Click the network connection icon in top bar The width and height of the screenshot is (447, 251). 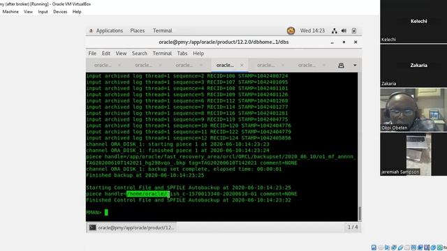335,31
